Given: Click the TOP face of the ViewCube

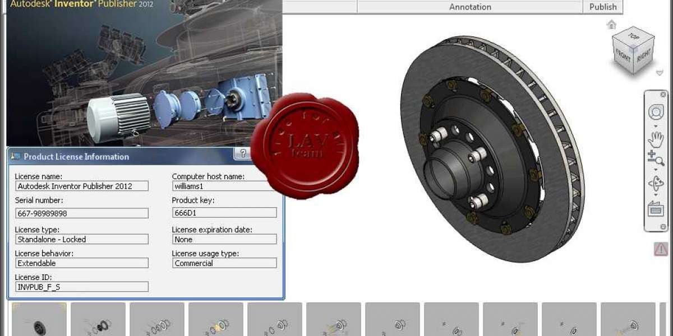Looking at the screenshot, I should (634, 37).
